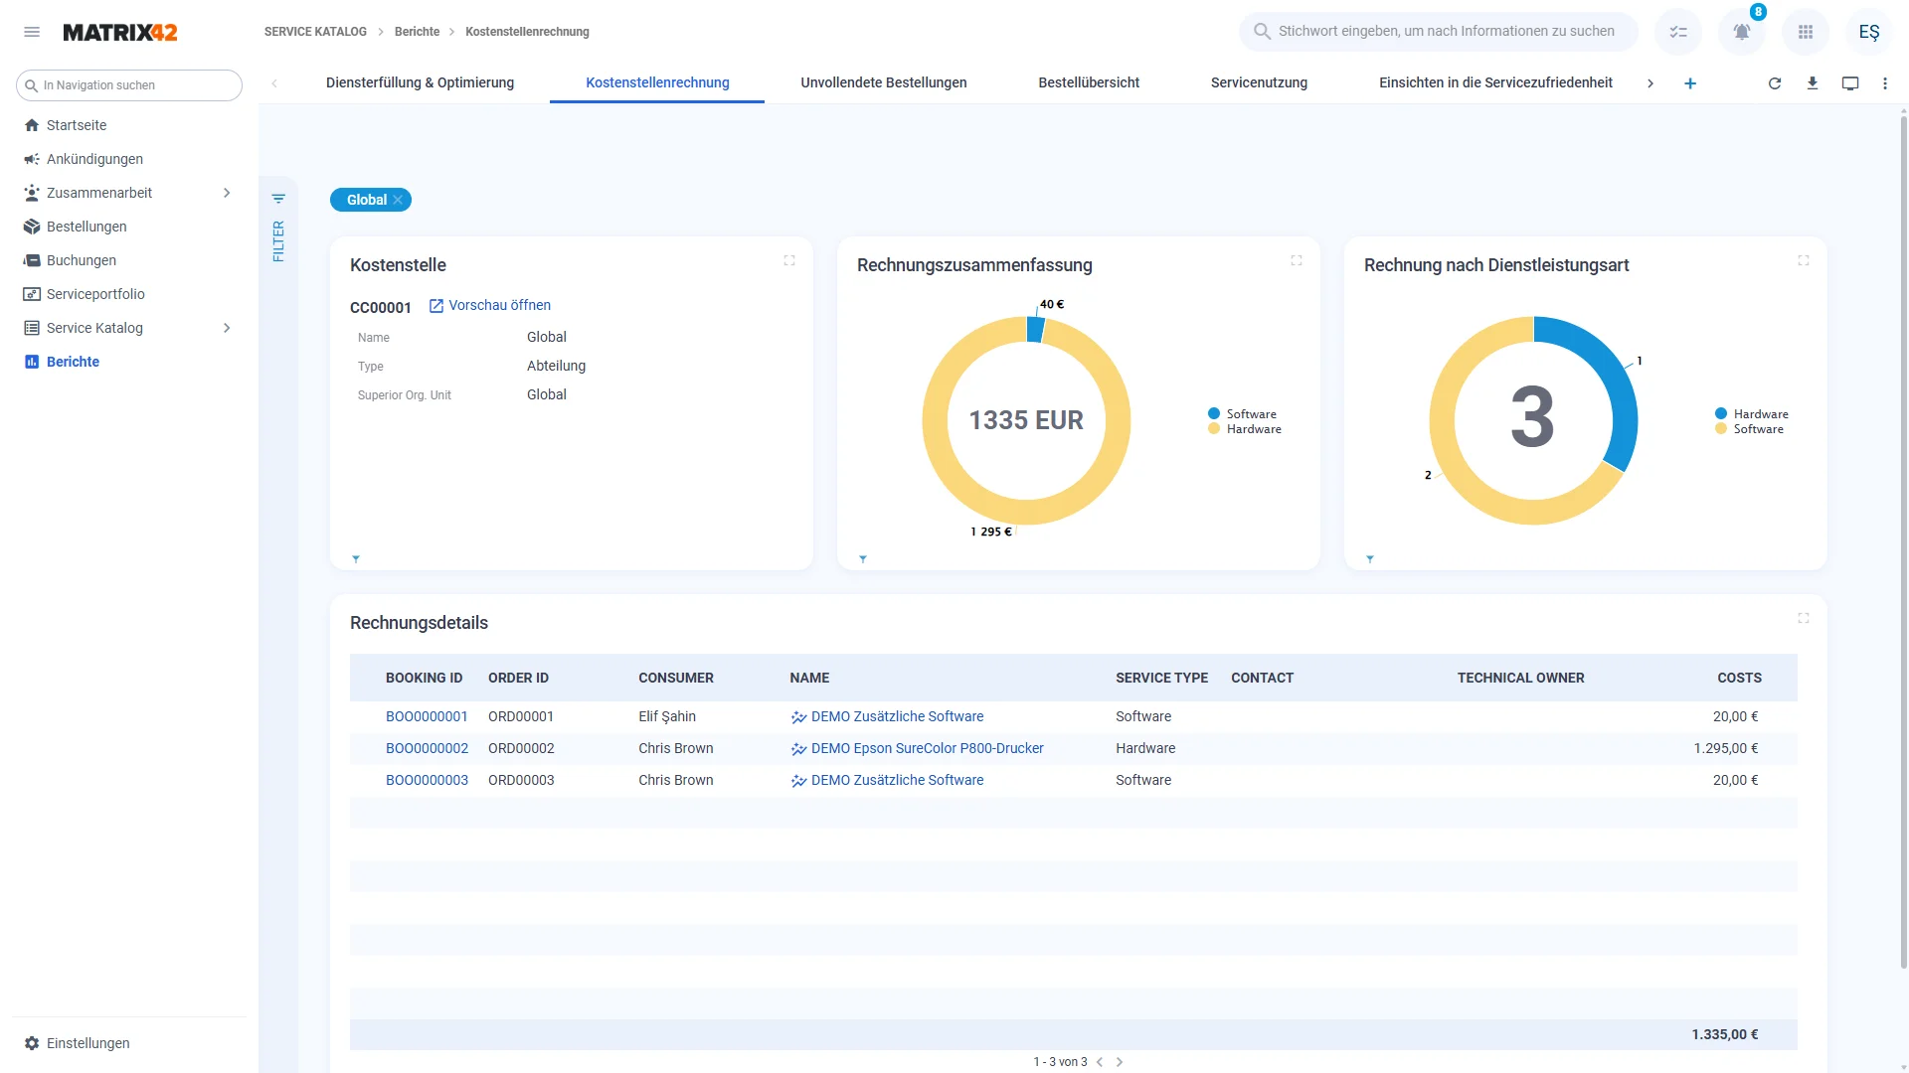Open the more options vertical dots menu
The width and height of the screenshot is (1909, 1073).
click(1885, 83)
